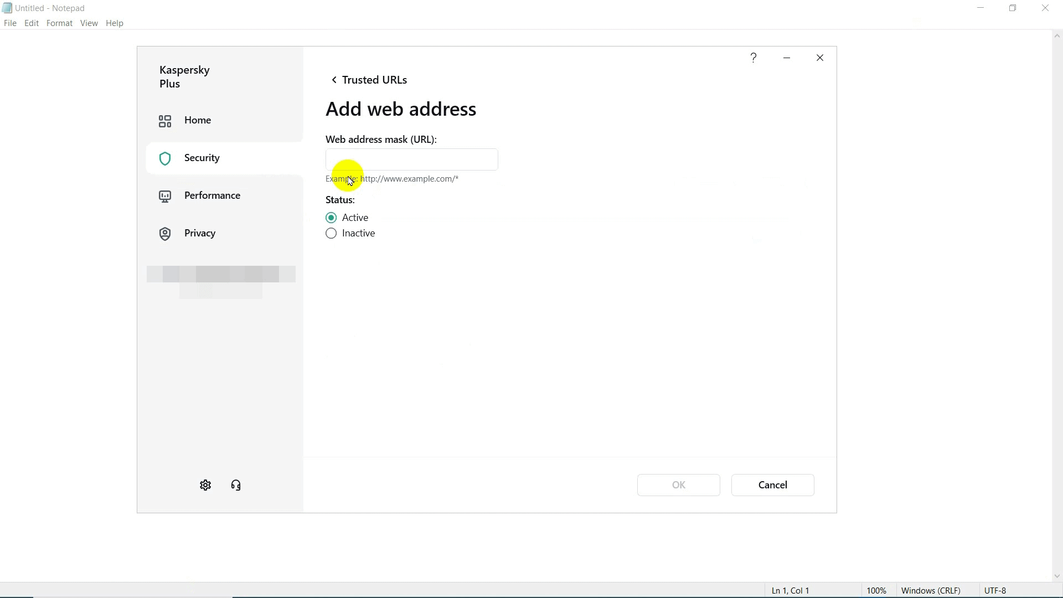This screenshot has width=1063, height=598.
Task: Go back using Trusted URLs chevron
Action: 334,80
